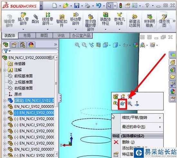
Task: Click Show Hidden Components (显示隐藏的零部件)
Action: coord(90,22)
